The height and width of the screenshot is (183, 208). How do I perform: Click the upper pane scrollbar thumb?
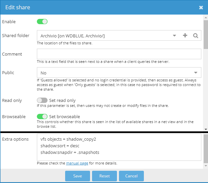pos(206,35)
